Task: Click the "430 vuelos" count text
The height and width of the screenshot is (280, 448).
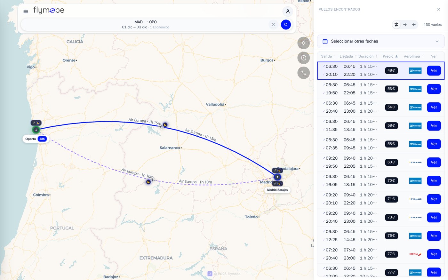Action: [432, 25]
